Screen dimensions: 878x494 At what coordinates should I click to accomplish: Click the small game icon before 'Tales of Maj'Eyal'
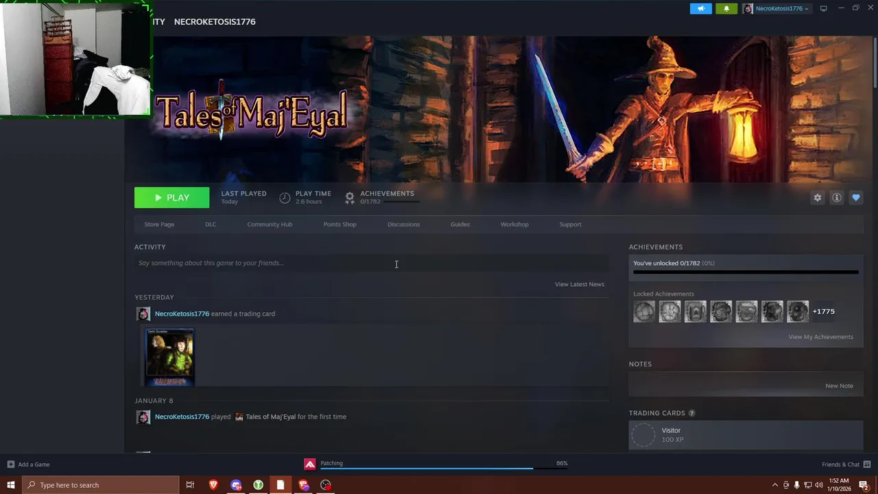(x=239, y=416)
